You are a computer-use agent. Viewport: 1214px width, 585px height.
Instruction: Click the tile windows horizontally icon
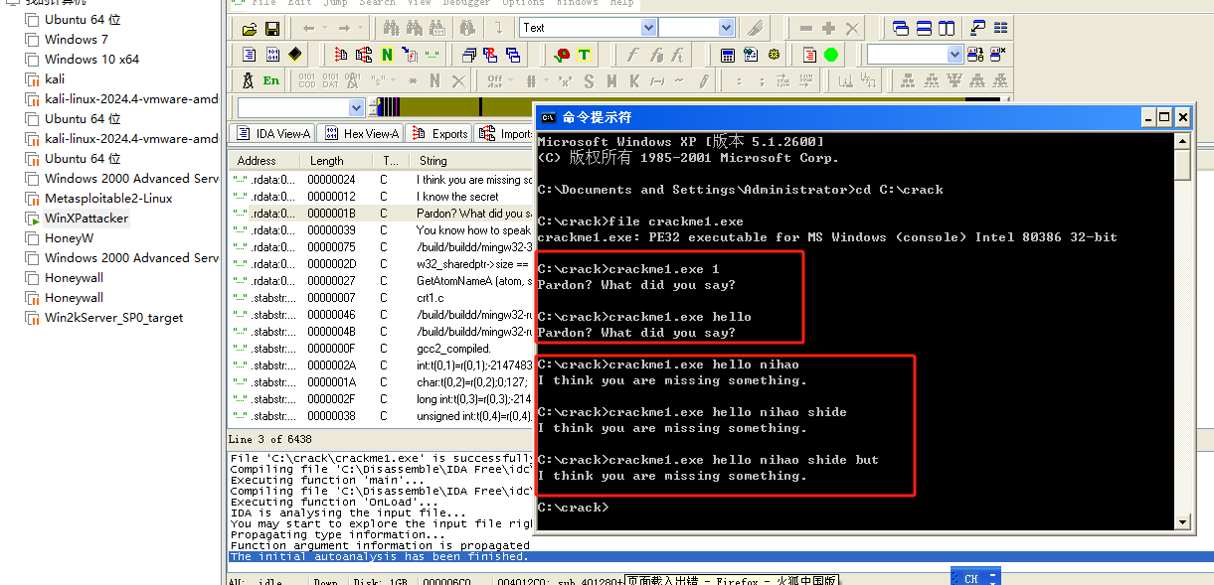pyautogui.click(x=924, y=28)
